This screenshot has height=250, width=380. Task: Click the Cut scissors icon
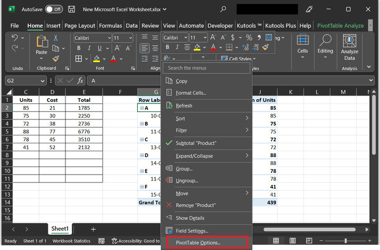pyautogui.click(x=55, y=38)
